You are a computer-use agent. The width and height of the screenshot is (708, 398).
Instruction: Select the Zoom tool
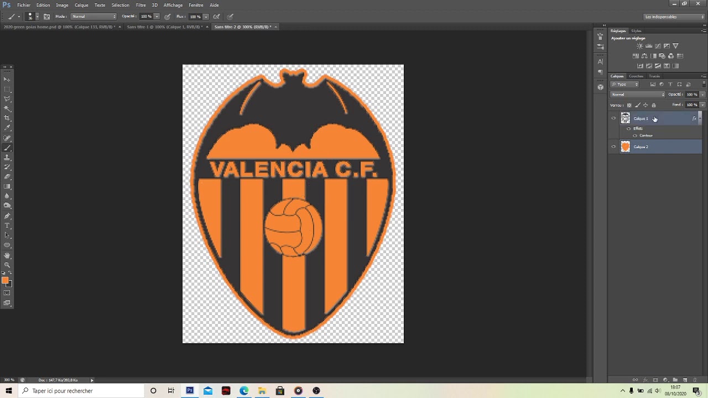coord(7,265)
